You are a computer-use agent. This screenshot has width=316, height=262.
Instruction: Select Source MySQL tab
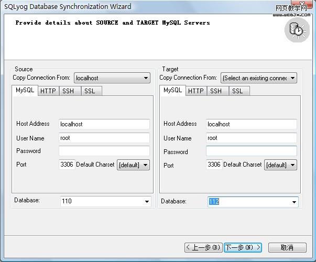[25, 90]
